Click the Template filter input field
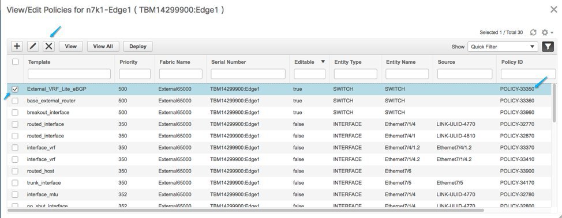This screenshot has height=218, width=562. (69, 74)
